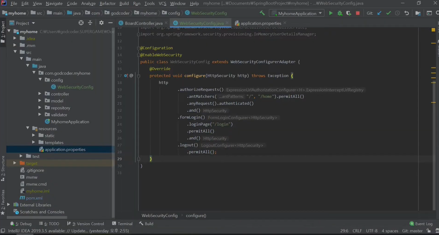Open the Terminal tool window

tap(122, 224)
